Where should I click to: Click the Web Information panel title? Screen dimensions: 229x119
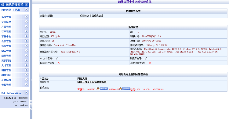(x=11, y=93)
